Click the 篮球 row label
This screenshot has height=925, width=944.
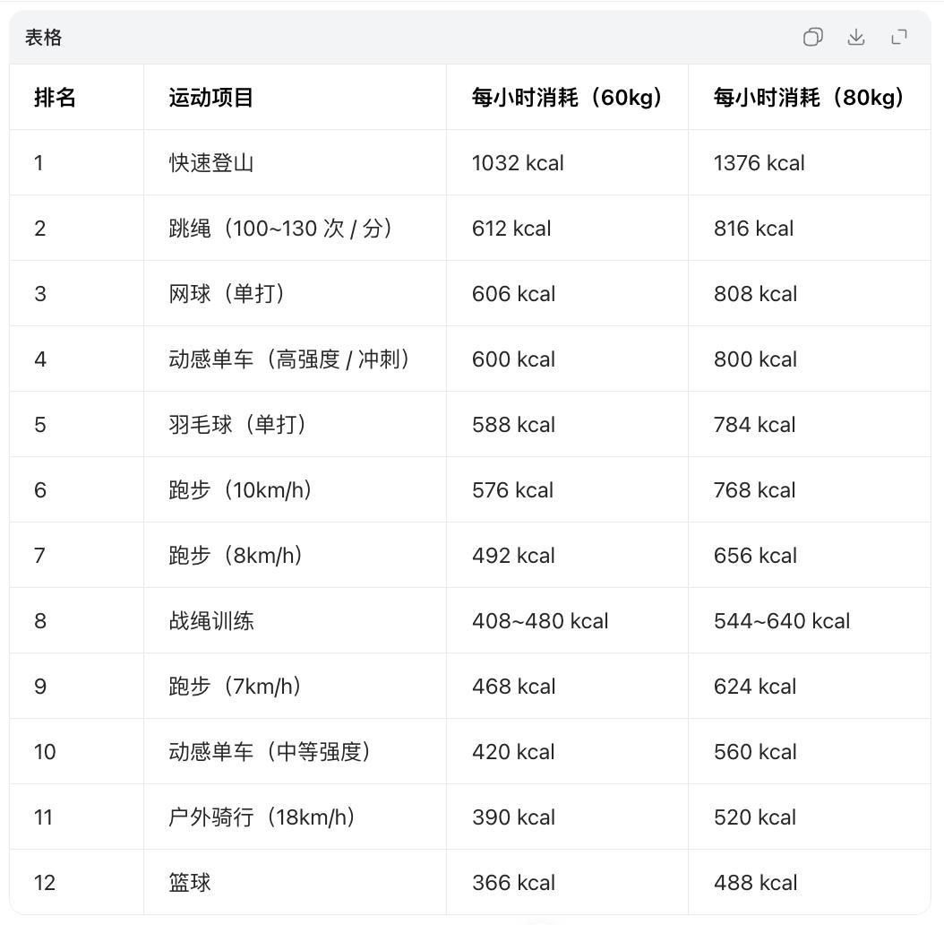[x=190, y=883]
